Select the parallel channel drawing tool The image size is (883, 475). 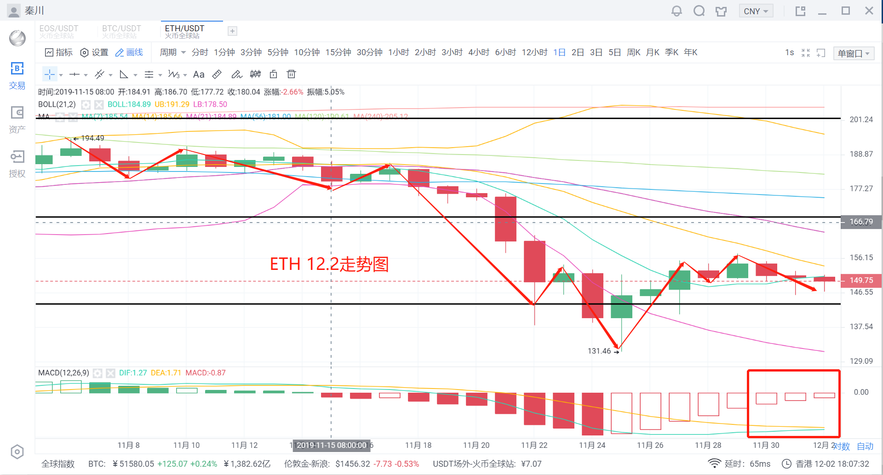click(99, 74)
